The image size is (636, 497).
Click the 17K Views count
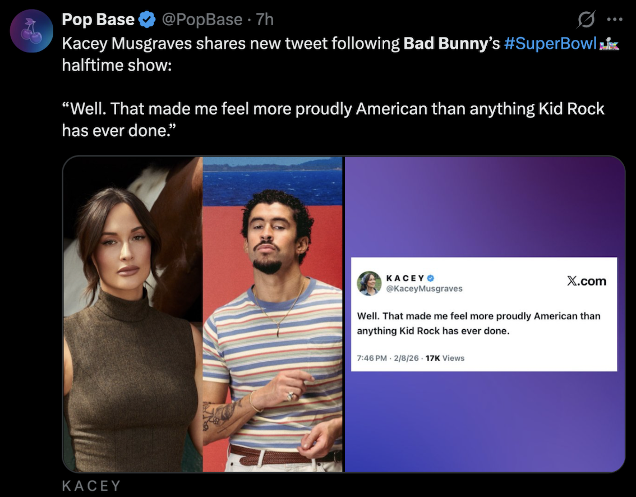[445, 358]
